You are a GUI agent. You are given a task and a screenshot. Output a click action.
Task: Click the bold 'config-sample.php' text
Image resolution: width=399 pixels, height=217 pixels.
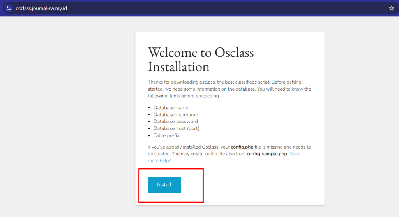click(x=267, y=154)
